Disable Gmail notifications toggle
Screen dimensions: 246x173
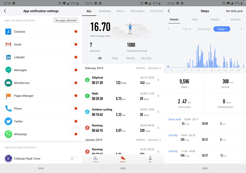74,44
